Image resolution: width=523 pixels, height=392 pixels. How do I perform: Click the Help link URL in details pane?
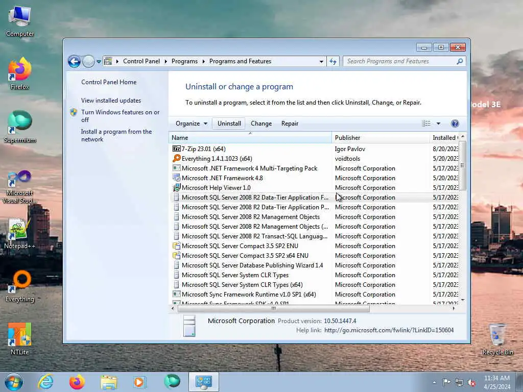[x=389, y=330]
